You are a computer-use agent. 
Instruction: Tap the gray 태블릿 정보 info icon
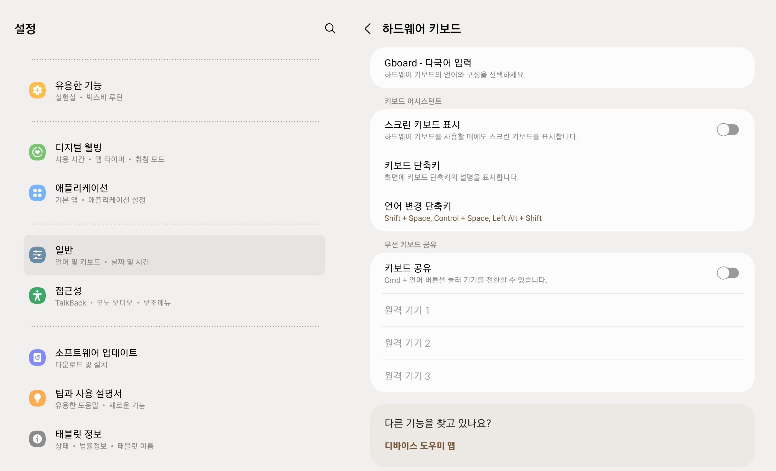click(x=37, y=439)
